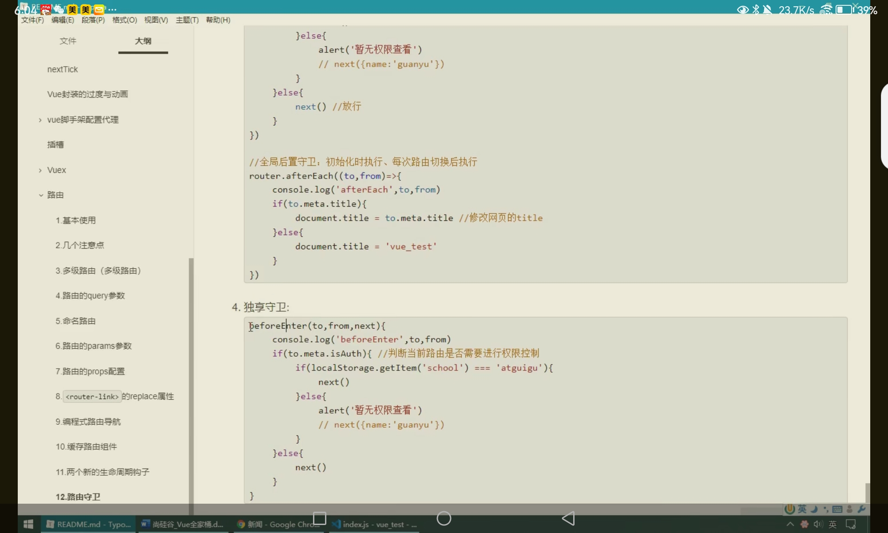Click the IME wrench settings icon

861,509
